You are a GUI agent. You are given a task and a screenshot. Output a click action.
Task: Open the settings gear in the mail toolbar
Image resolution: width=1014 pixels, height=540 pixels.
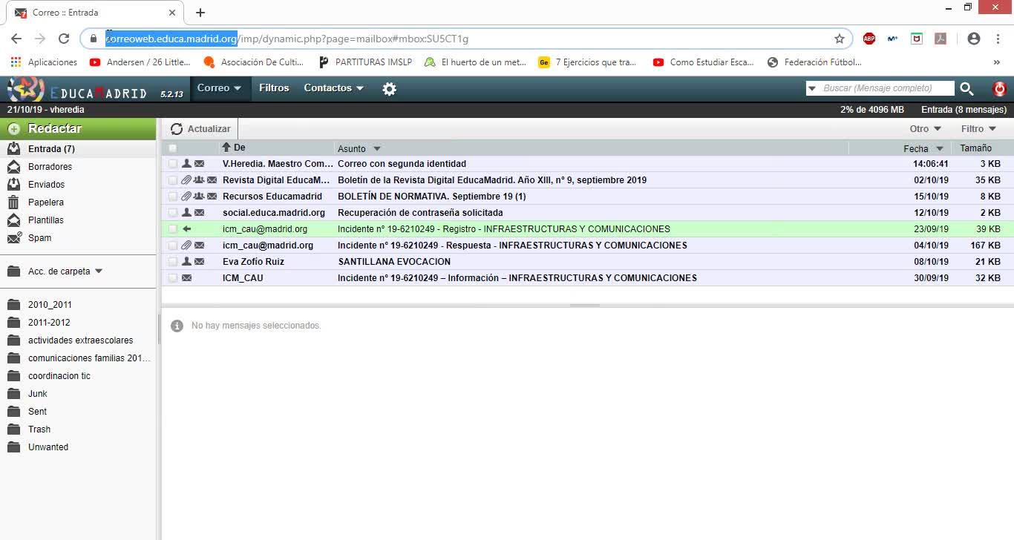tap(389, 89)
